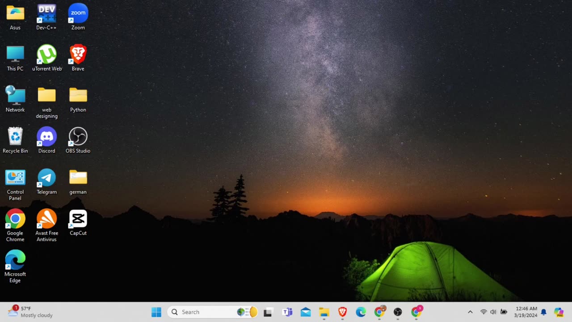
Task: Open the volume speaker tray icon
Action: (x=493, y=312)
